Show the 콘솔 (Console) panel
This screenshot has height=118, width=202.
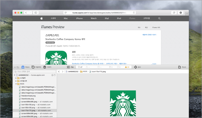pyautogui.click(x=70, y=67)
